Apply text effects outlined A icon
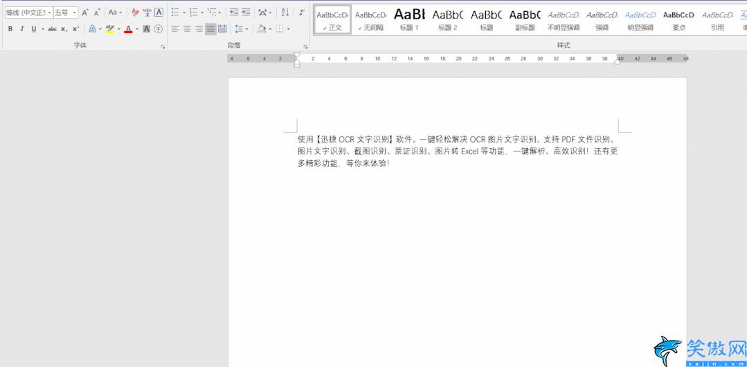Viewport: 747px width, 367px height. pyautogui.click(x=92, y=29)
